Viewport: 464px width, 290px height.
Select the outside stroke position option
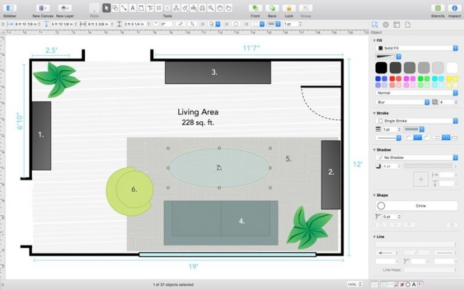[454, 138]
